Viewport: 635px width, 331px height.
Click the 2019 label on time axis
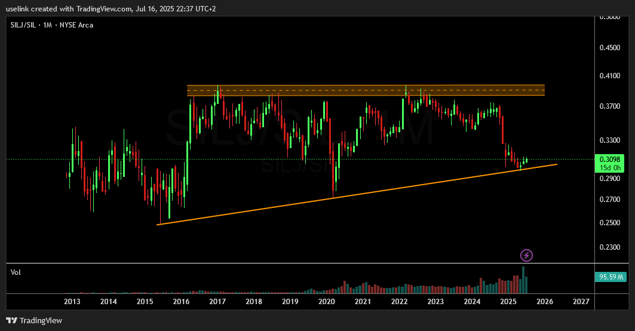pos(290,301)
